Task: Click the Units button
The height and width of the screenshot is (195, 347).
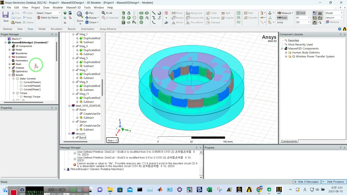Action: click(x=280, y=22)
